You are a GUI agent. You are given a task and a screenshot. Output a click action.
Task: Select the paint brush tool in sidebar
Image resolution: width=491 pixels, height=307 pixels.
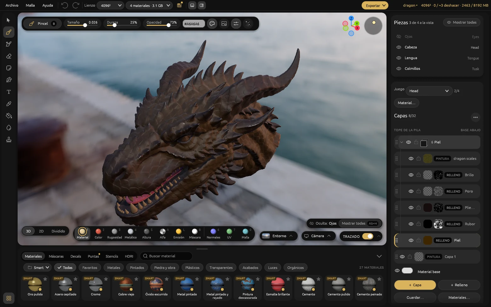8,32
